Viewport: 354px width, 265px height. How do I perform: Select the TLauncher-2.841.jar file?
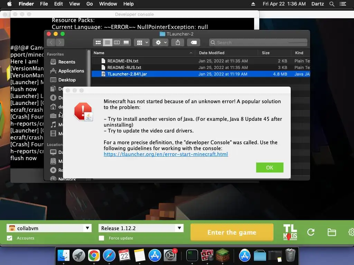click(x=201, y=74)
